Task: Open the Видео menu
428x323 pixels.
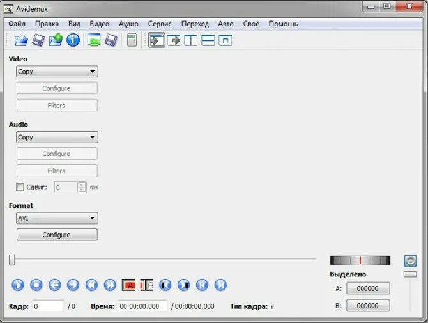Action: pos(100,24)
